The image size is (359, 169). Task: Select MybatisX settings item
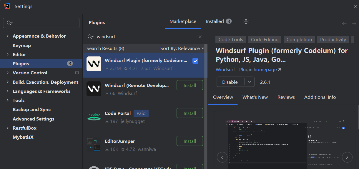[23, 137]
